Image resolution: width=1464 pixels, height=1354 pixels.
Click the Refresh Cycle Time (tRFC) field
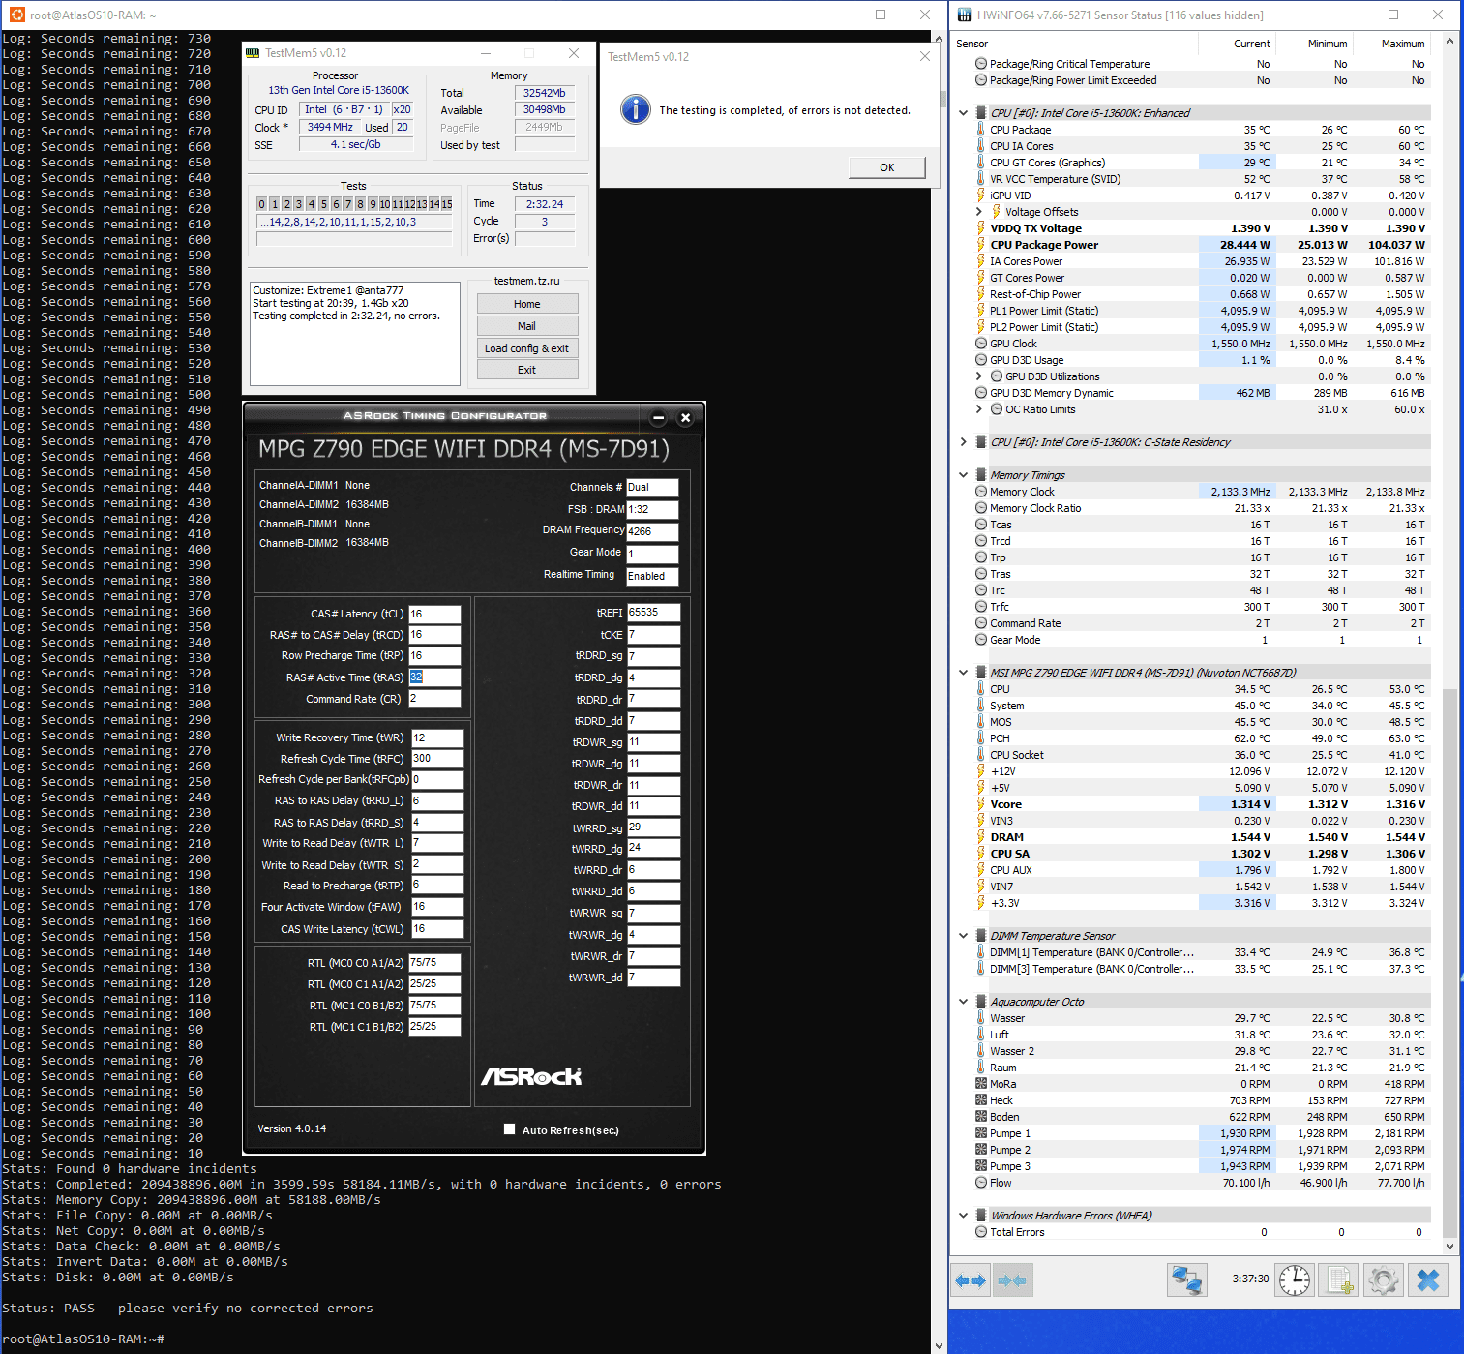[437, 759]
